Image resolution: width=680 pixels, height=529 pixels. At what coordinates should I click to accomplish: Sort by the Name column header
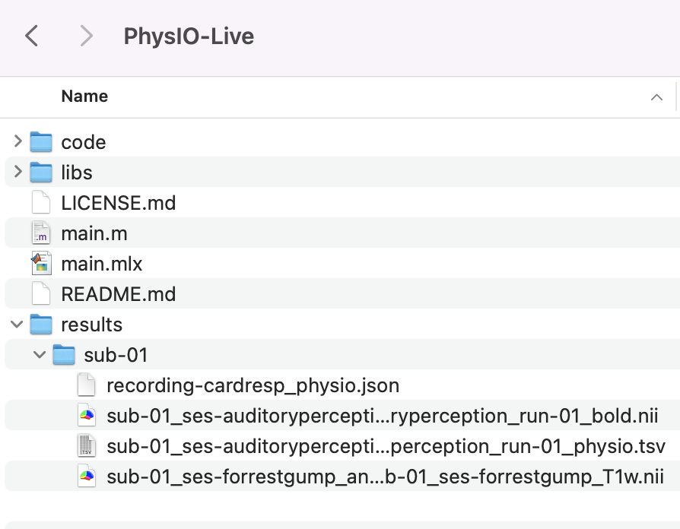[x=84, y=97]
